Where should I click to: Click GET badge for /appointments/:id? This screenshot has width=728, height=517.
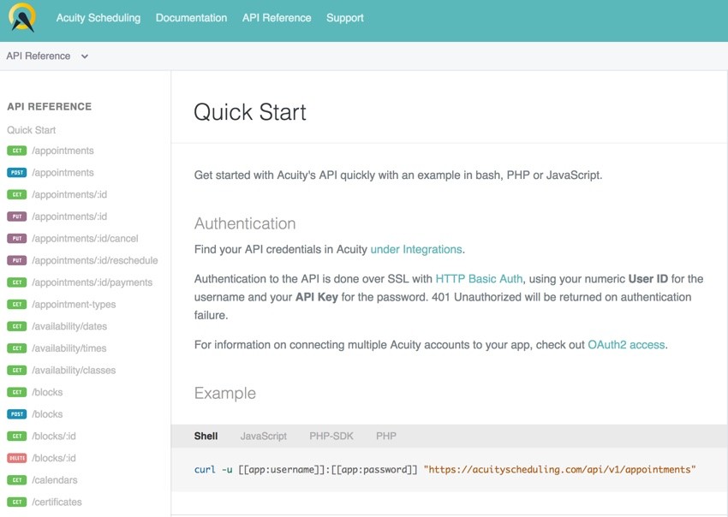[x=17, y=194]
